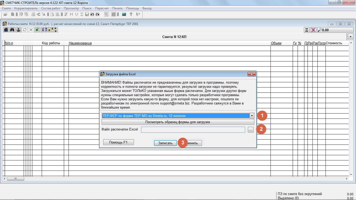The image size is (356, 200).
Task: Open the Корректировать menu
Action: (x=26, y=8)
